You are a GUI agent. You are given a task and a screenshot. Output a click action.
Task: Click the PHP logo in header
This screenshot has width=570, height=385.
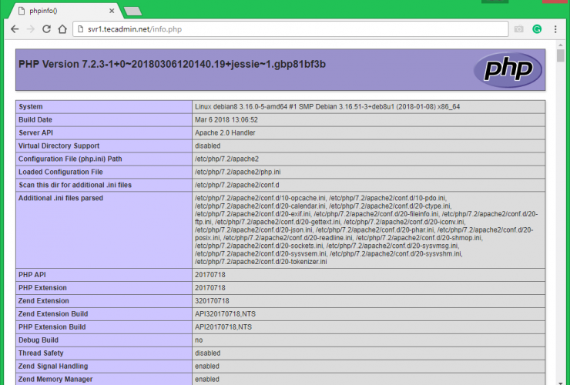pyautogui.click(x=508, y=69)
